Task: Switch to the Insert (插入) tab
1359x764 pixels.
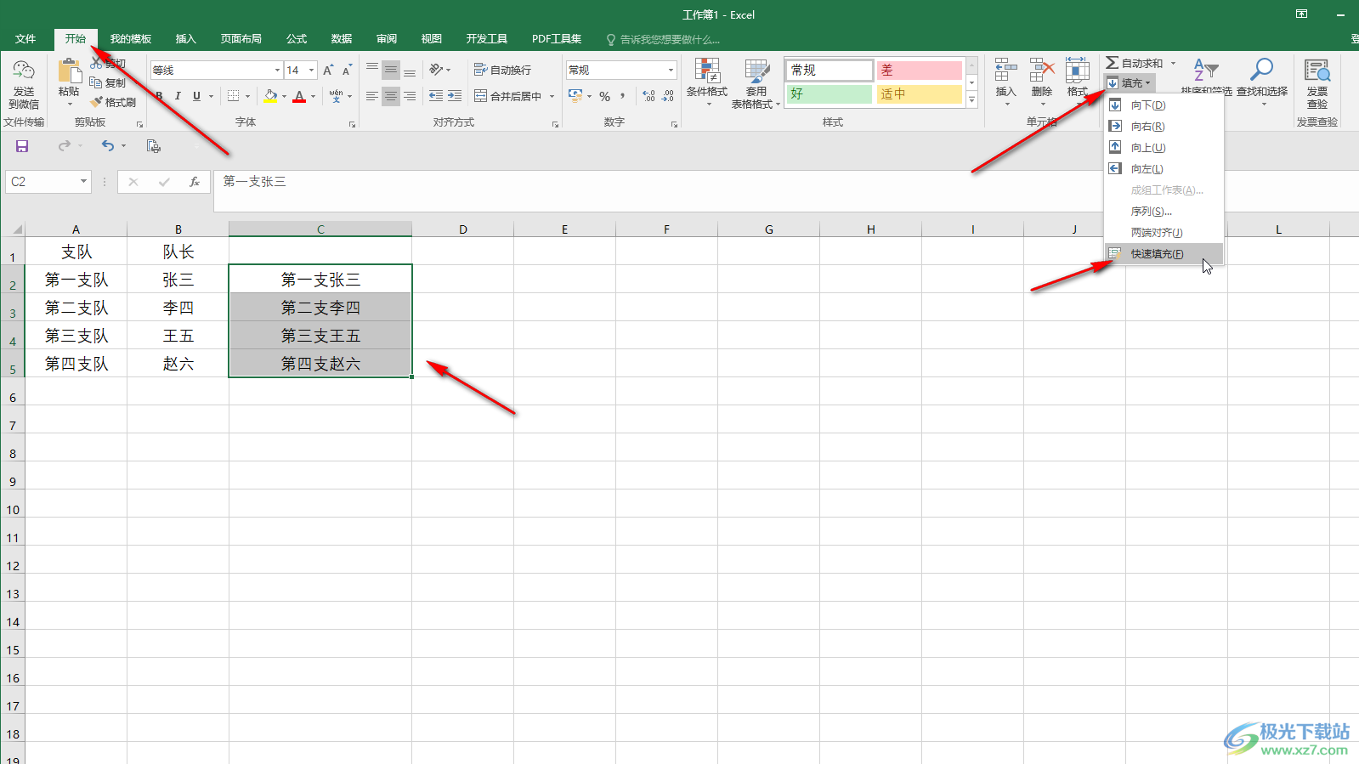Action: (x=185, y=39)
